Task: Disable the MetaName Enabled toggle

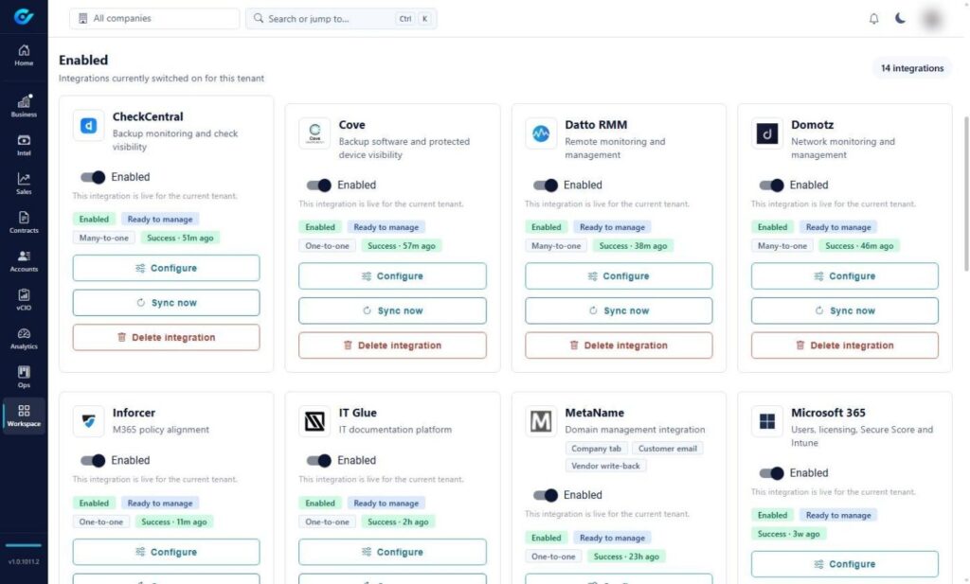Action: click(546, 495)
